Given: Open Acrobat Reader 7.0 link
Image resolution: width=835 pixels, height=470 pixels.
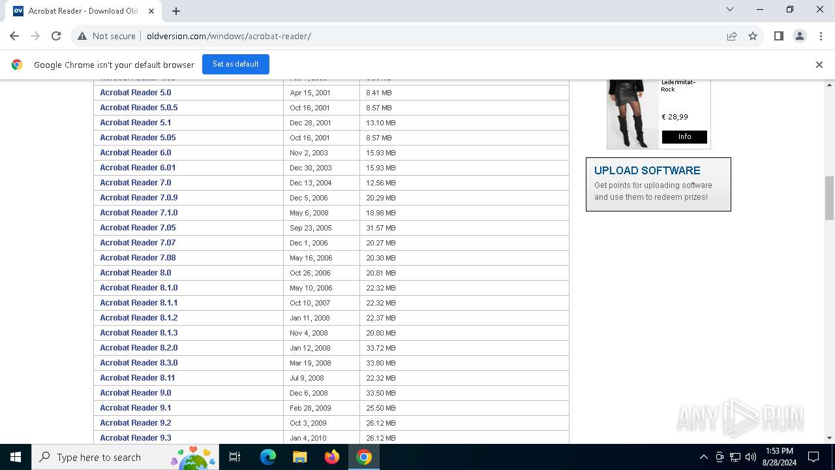Looking at the screenshot, I should [x=135, y=183].
